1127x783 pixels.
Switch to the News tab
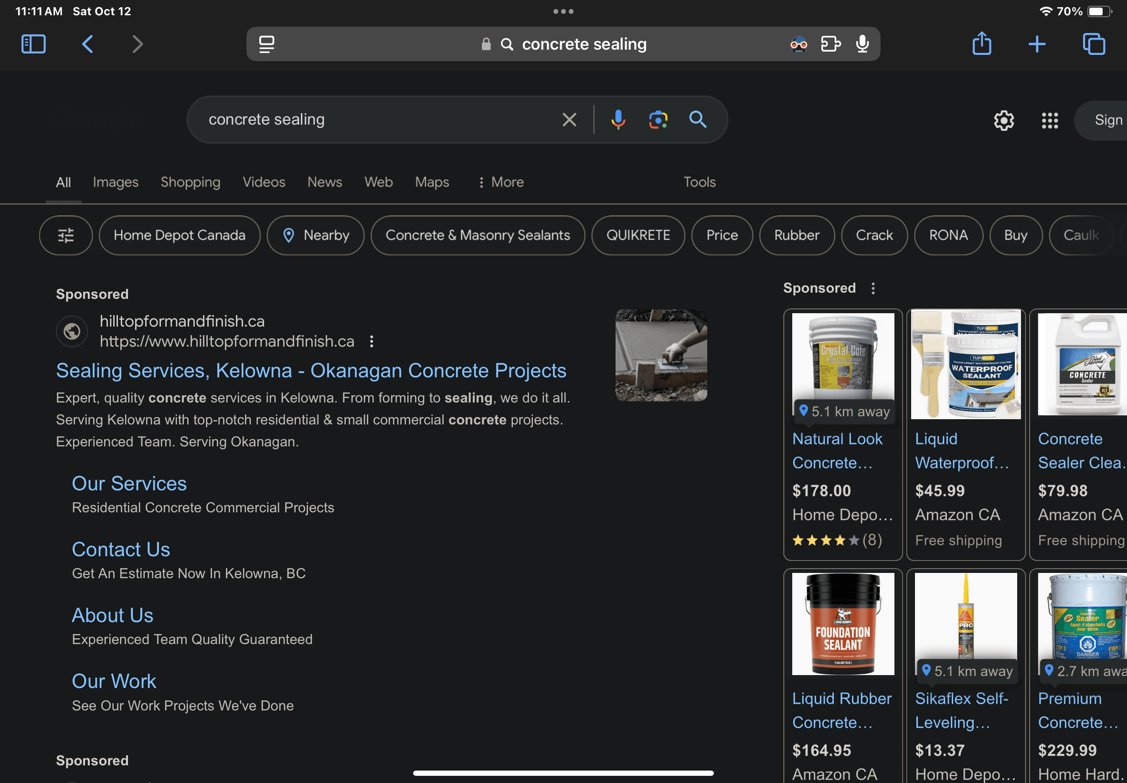click(325, 182)
